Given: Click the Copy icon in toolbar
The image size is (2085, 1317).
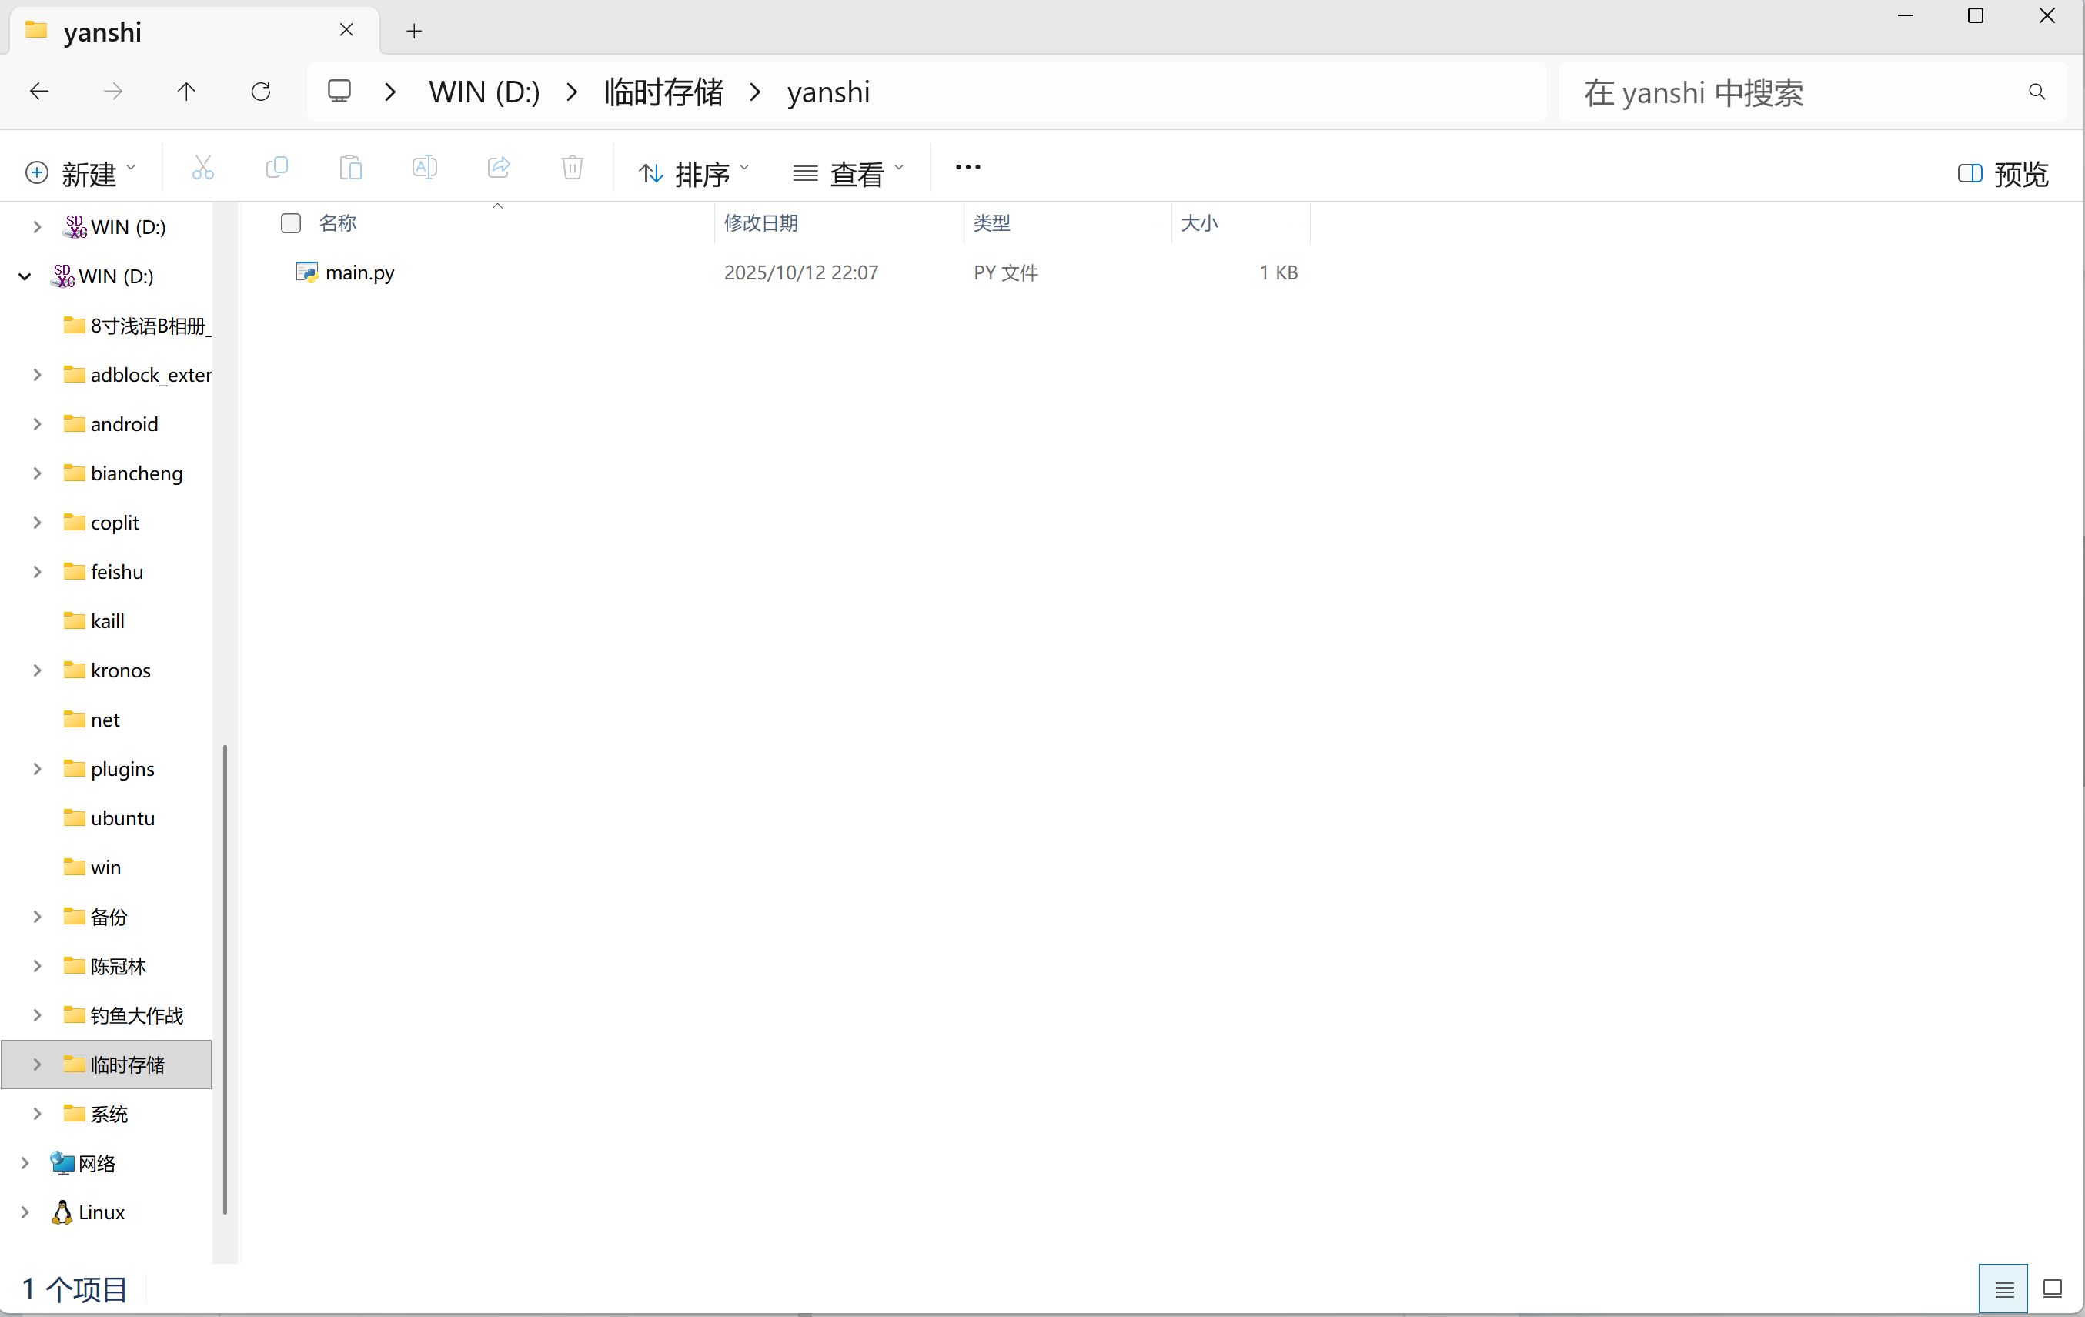Looking at the screenshot, I should tap(276, 168).
